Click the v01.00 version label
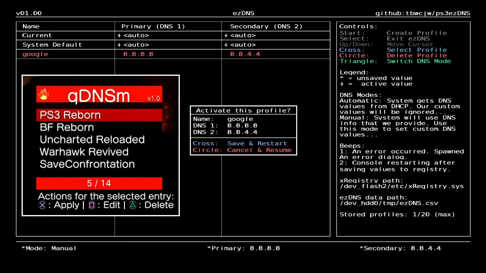Screen dimensions: 486x273 pyautogui.click(x=29, y=13)
